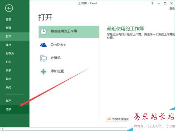The width and height of the screenshot is (175, 131).
Task: Click the back arrow circle icon
Action: pyautogui.click(x=9, y=8)
